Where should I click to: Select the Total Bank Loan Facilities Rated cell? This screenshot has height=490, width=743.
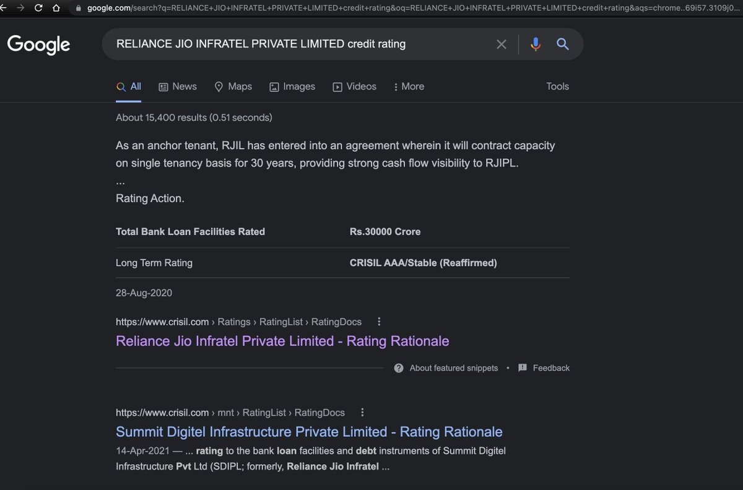190,232
